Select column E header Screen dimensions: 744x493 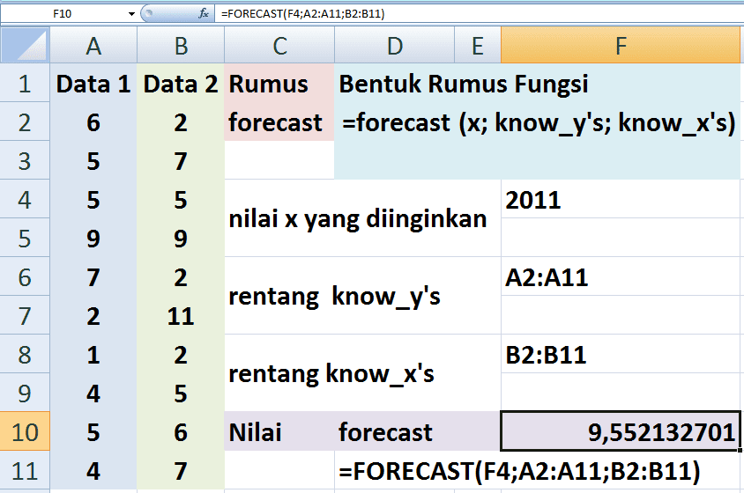point(478,46)
